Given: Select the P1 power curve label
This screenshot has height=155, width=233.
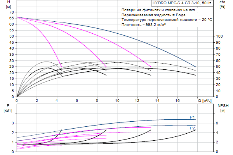Looking at the screenshot, I should pyautogui.click(x=192, y=117).
